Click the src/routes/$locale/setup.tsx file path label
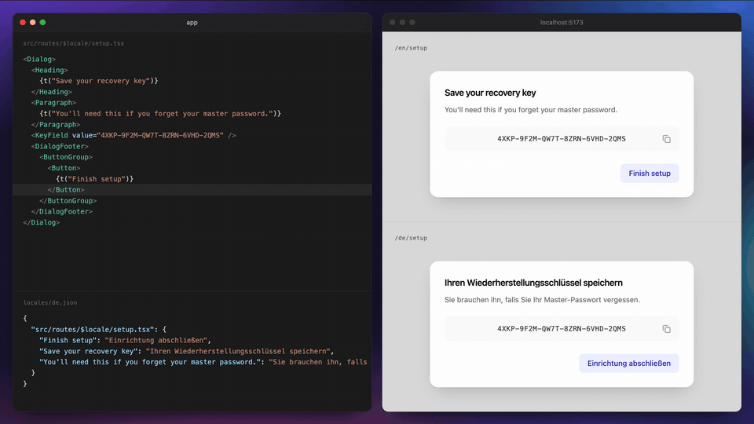 [x=74, y=43]
